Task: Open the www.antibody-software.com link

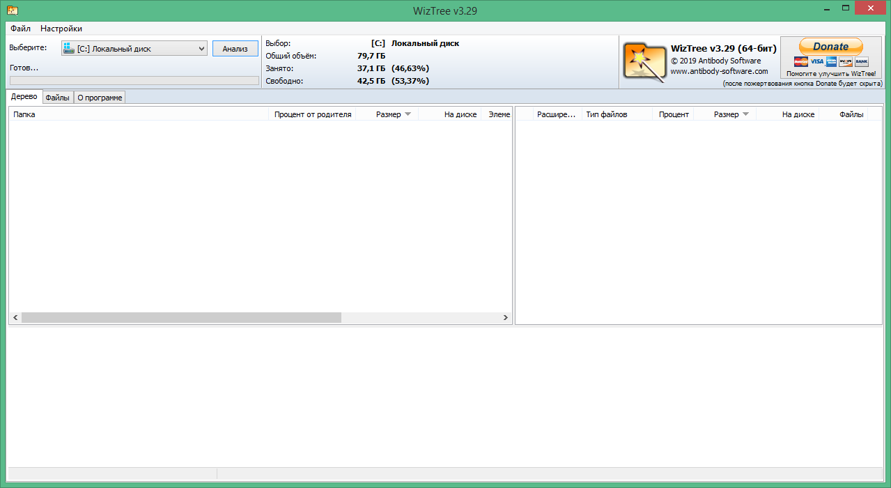Action: tap(719, 71)
